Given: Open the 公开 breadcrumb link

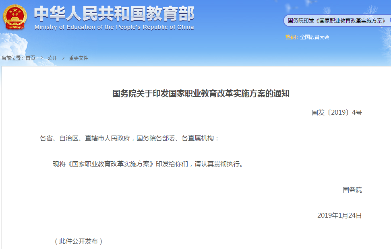Looking at the screenshot, I should 52,58.
